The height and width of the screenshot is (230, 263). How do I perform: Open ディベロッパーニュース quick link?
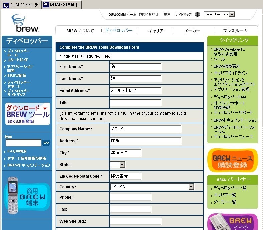click(233, 137)
